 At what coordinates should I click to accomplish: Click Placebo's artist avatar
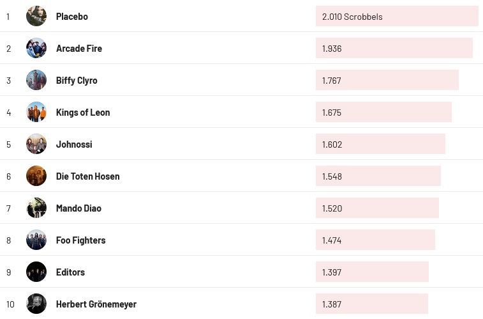click(36, 16)
